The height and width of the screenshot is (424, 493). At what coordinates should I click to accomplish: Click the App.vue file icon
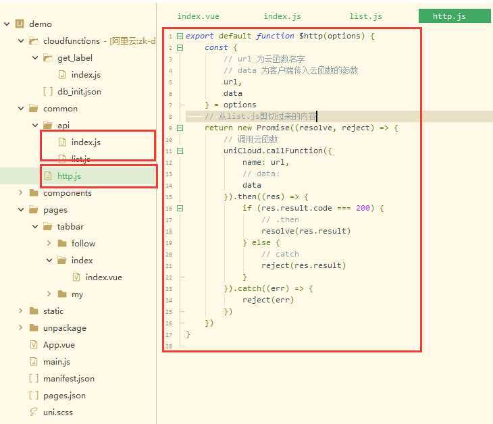(x=34, y=344)
